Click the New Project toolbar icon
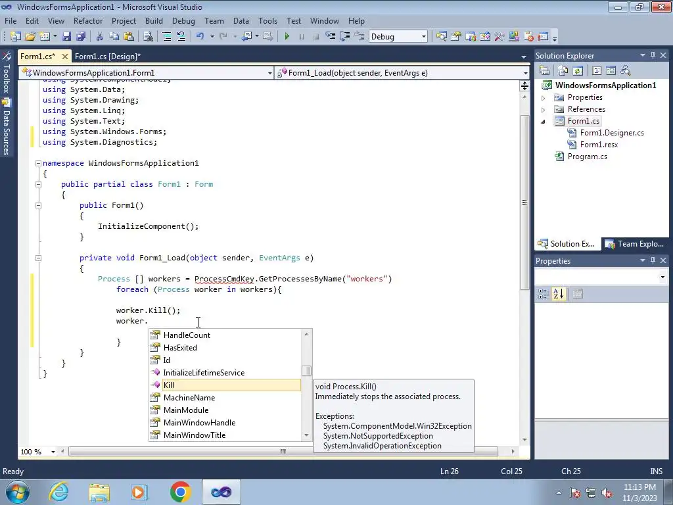Image resolution: width=673 pixels, height=505 pixels. pos(16,37)
